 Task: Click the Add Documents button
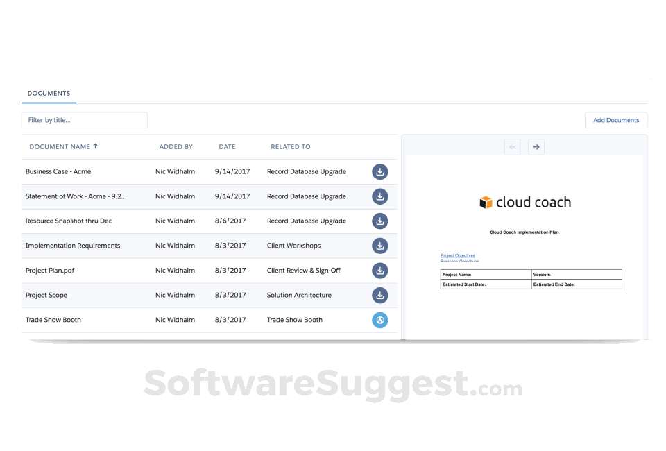(615, 119)
